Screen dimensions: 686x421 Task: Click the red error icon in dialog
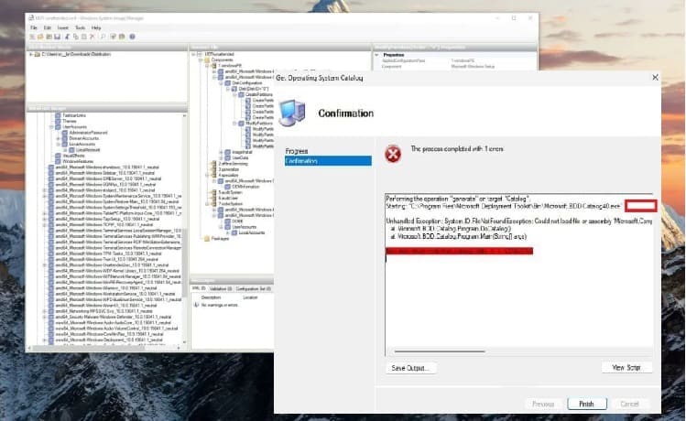(393, 154)
